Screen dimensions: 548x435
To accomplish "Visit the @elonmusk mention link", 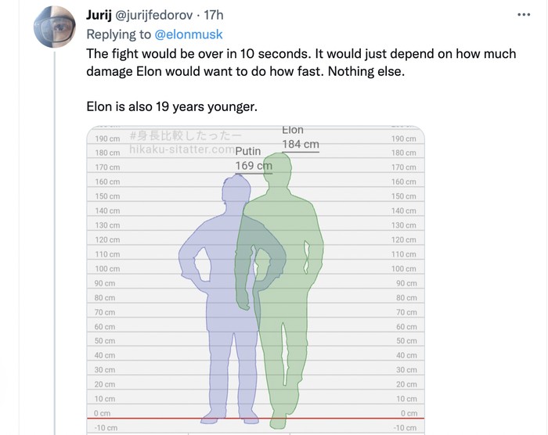I will pos(189,34).
